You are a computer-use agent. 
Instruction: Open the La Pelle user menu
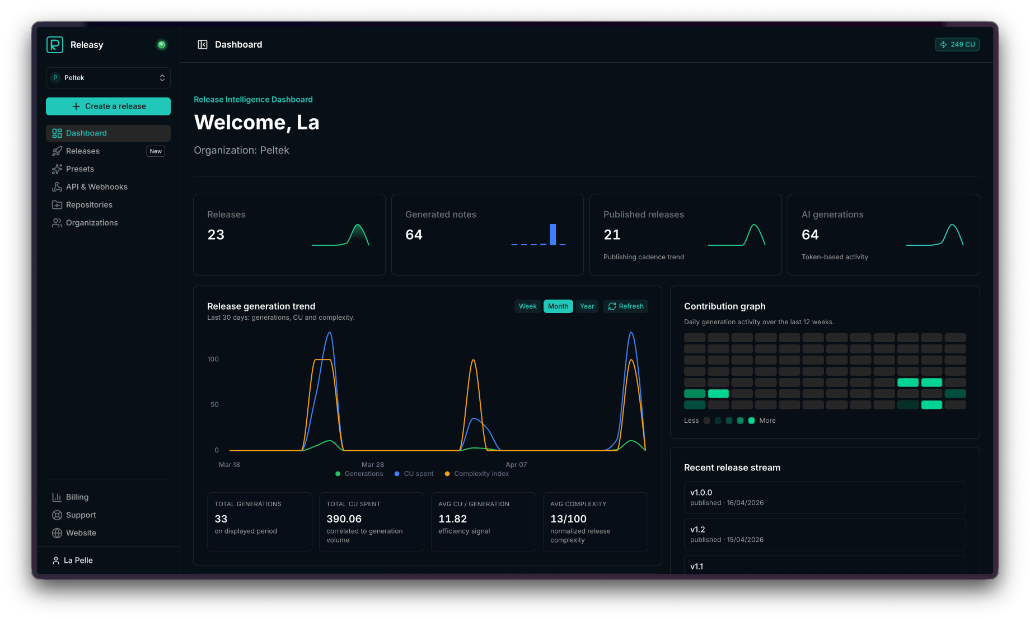pyautogui.click(x=78, y=561)
